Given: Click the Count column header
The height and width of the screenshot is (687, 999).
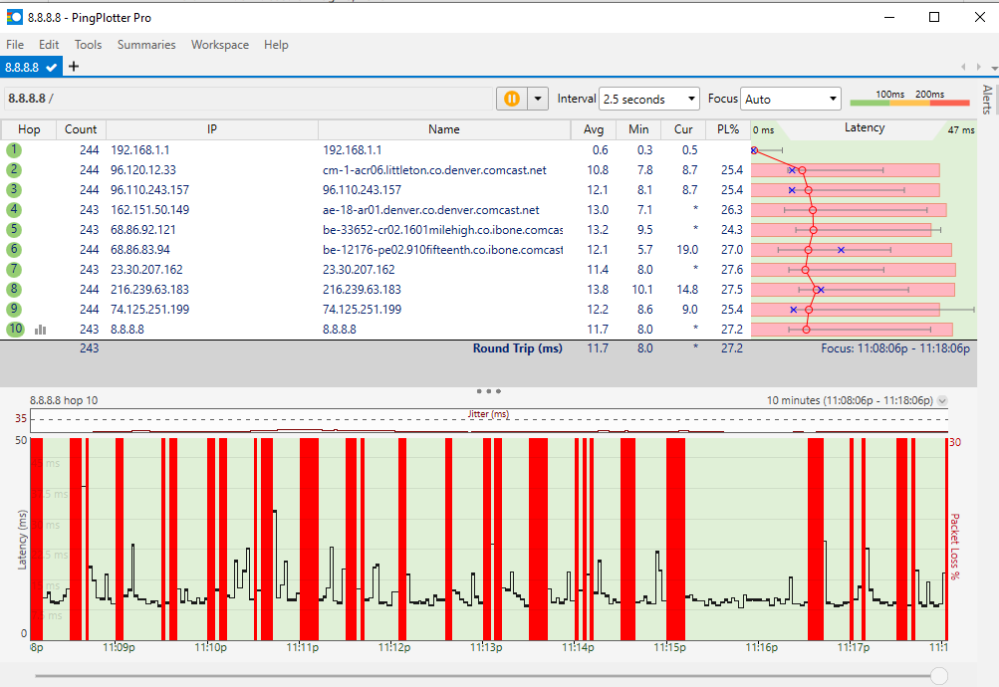Looking at the screenshot, I should pyautogui.click(x=81, y=129).
